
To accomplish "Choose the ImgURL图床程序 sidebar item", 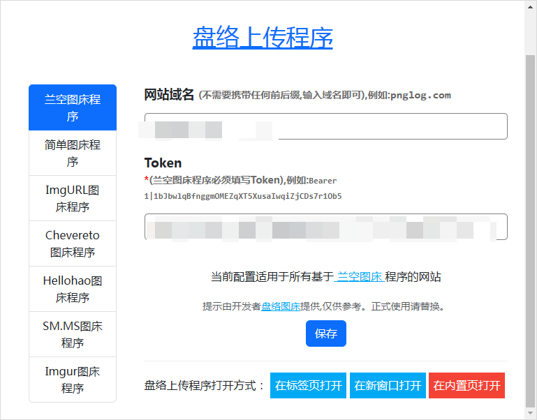I will coord(73,198).
